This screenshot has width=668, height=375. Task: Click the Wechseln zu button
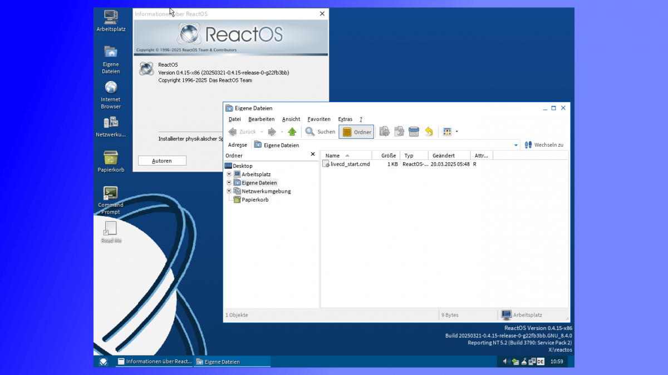(544, 144)
